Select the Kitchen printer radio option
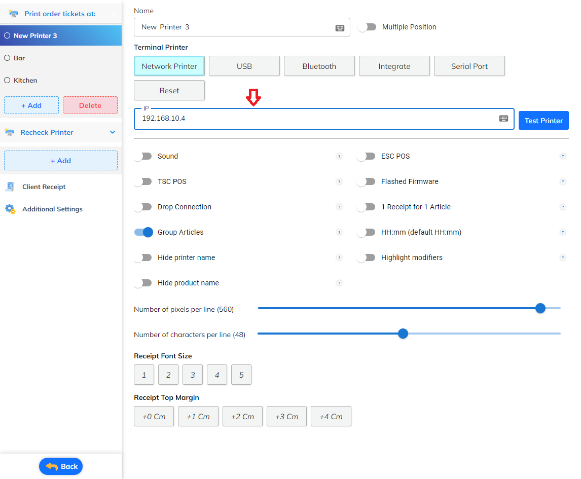The height and width of the screenshot is (479, 581). [7, 80]
